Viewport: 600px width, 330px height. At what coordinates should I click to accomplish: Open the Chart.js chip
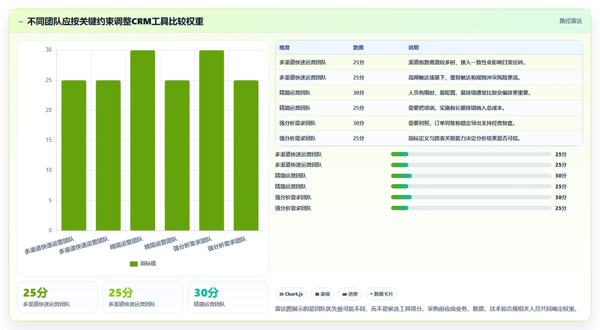291,294
